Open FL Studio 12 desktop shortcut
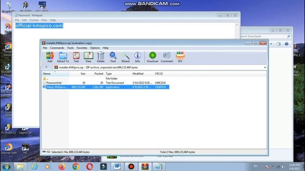This screenshot has width=305, height=171. [x=9, y=129]
